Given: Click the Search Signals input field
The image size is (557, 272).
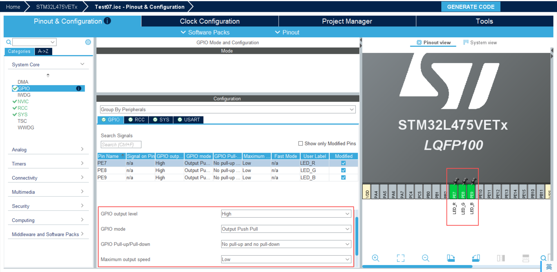Looking at the screenshot, I should point(121,145).
